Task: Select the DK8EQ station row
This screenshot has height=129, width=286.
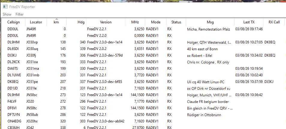Action: [x=13, y=81]
